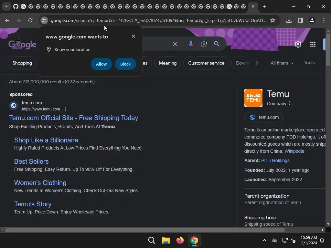Open the Chrome profile icon
Screen dimensions: 331x248
click(x=312, y=20)
